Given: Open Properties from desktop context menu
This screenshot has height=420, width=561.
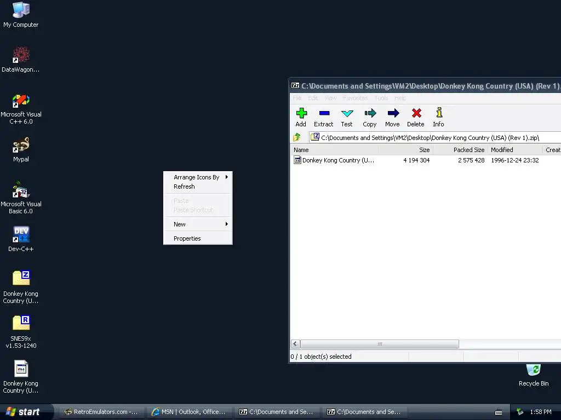Looking at the screenshot, I should pos(198,238).
